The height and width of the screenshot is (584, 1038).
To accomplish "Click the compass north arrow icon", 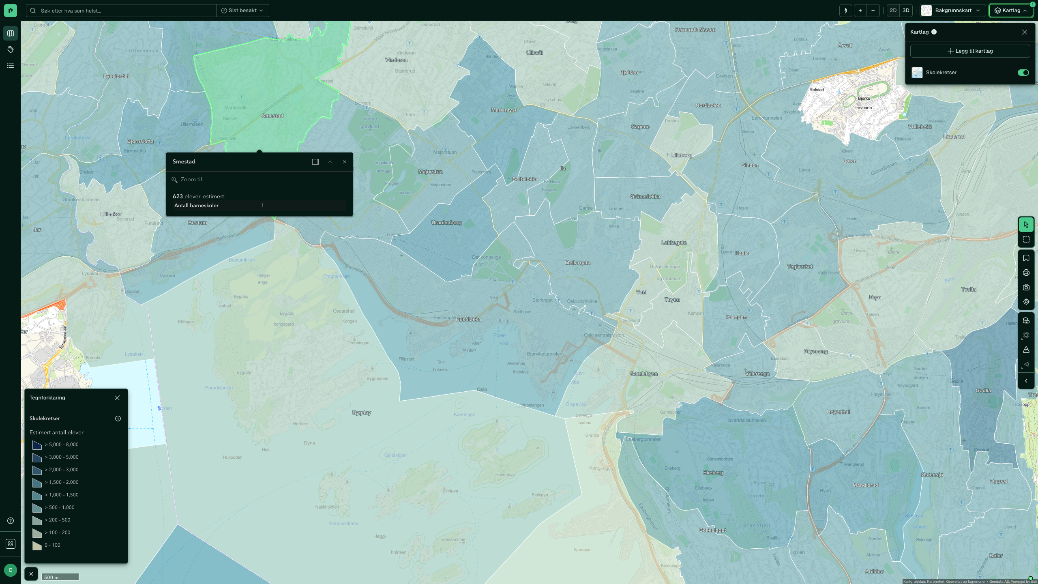I will tap(846, 11).
